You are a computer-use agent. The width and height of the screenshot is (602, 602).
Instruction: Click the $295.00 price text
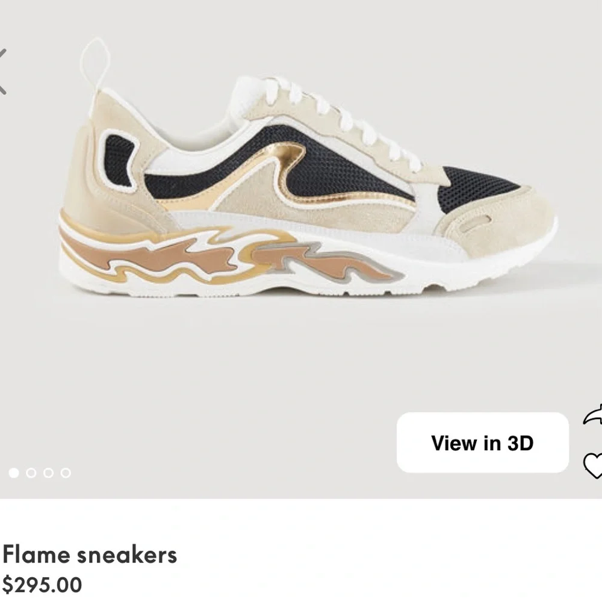pos(42,585)
